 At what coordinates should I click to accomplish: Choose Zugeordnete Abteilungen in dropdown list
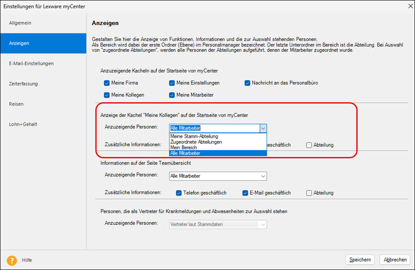[196, 142]
